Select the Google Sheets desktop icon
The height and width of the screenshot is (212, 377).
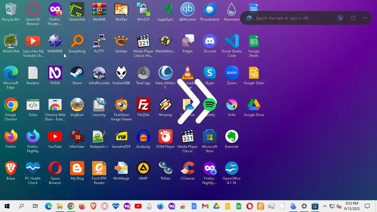coord(254,46)
